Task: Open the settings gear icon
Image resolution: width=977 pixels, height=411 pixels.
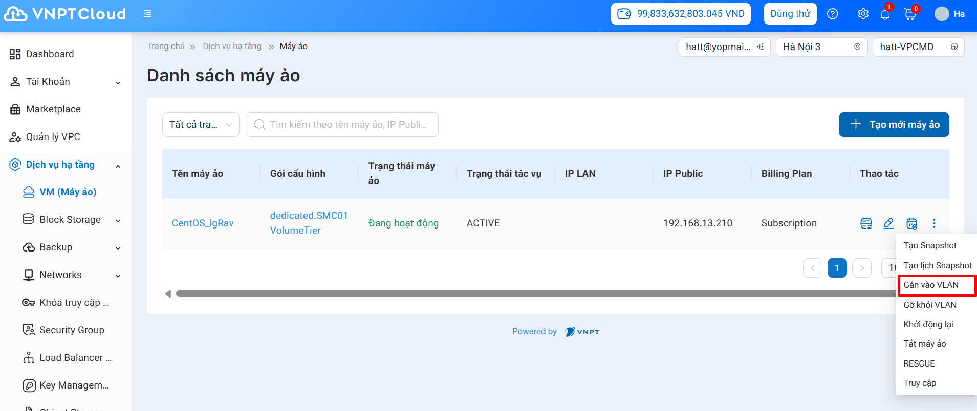Action: coord(863,14)
